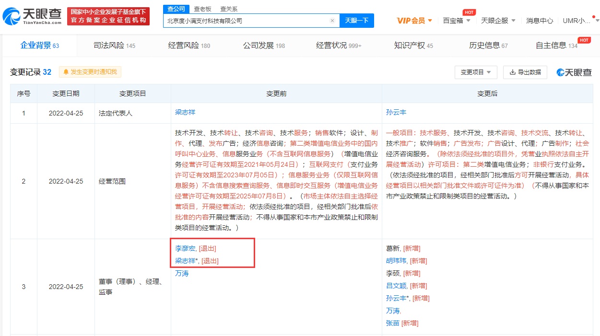Click the 李硕 name in 变更后
This screenshot has width=600, height=336.
pyautogui.click(x=393, y=273)
